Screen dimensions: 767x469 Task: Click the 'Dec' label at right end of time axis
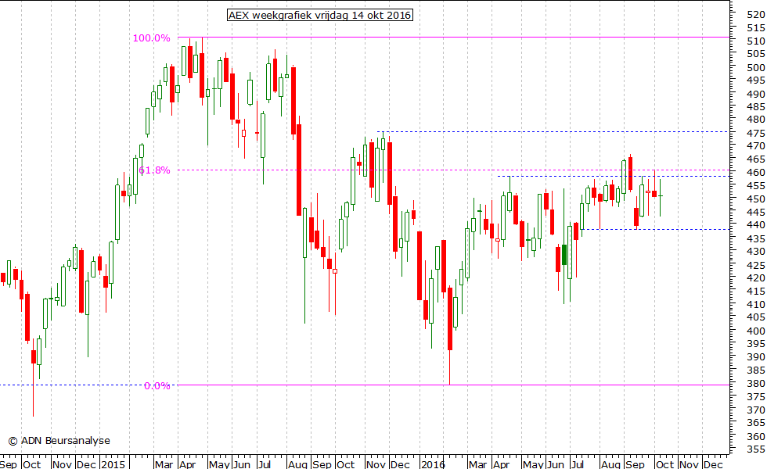click(x=713, y=464)
